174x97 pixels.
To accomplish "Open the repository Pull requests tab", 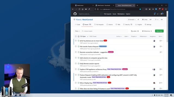I will coord(99,25).
